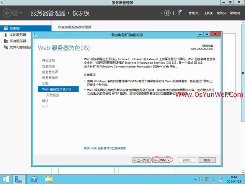The width and height of the screenshot is (245, 184).
Task: Open the 视图(V) menu
Action: click(x=222, y=13)
